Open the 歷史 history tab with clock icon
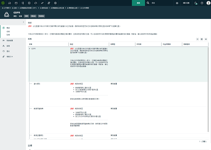Image resolution: width=211 pixels, height=150 pixels. click(x=8, y=51)
